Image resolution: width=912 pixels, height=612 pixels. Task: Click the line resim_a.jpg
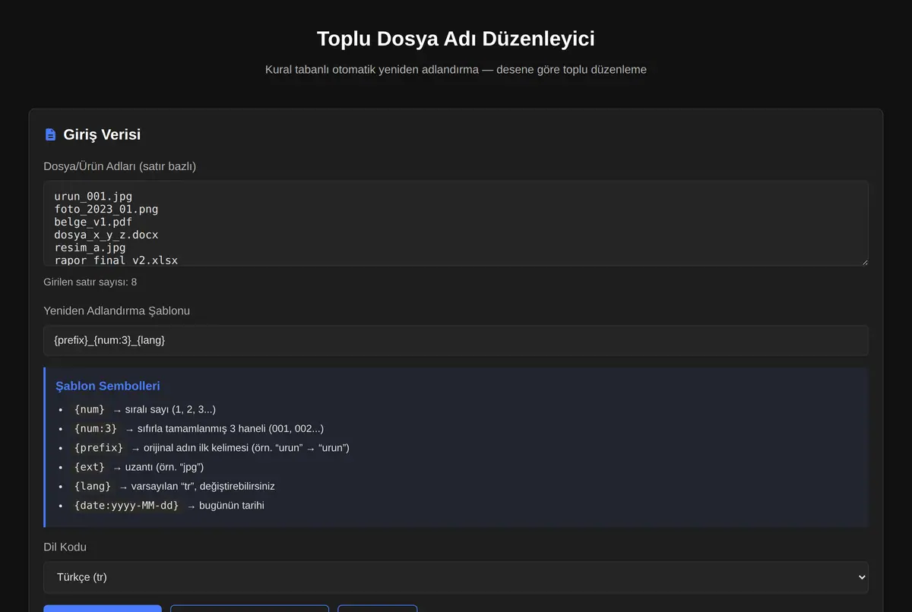[90, 248]
